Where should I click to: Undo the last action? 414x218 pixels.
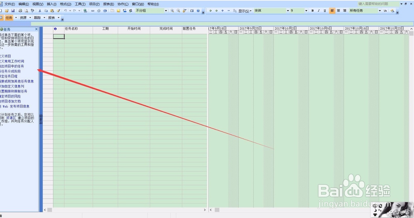[65, 11]
